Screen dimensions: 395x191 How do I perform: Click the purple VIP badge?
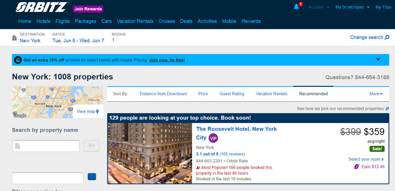point(213,138)
